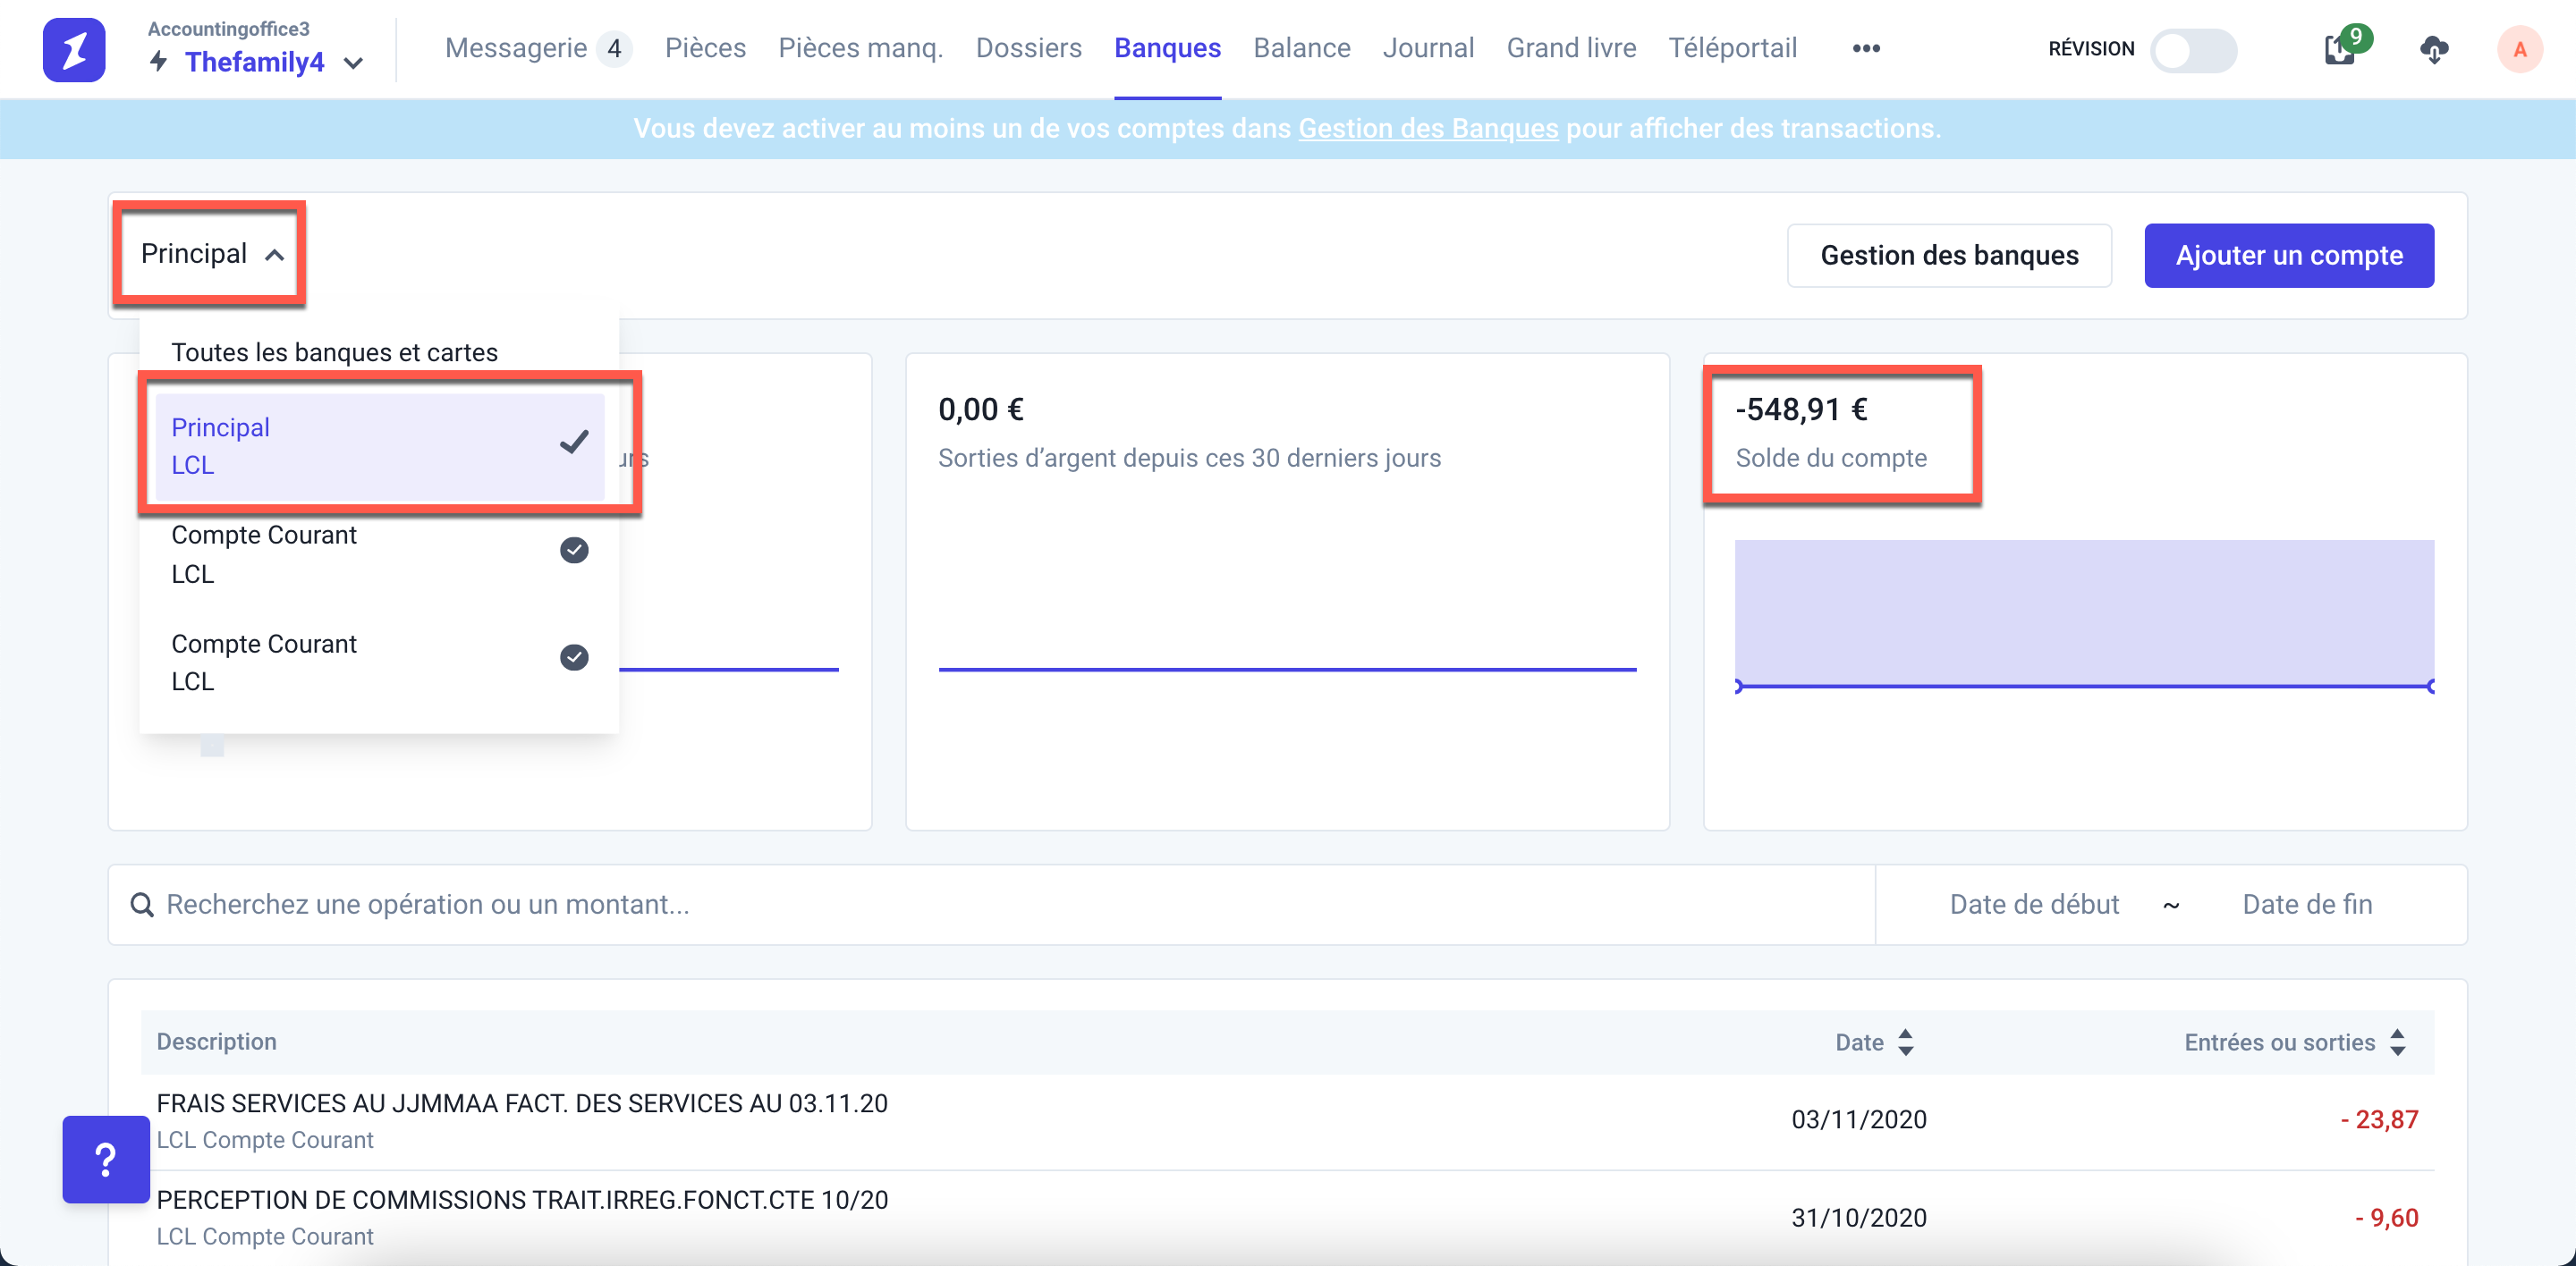Click the search magnifier icon

(142, 904)
